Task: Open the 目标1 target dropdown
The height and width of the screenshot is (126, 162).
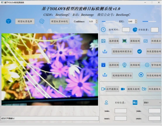Action: (152, 103)
